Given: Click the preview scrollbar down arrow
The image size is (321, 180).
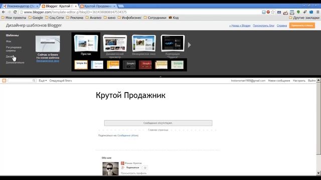Looking at the screenshot, I should coord(318,173).
